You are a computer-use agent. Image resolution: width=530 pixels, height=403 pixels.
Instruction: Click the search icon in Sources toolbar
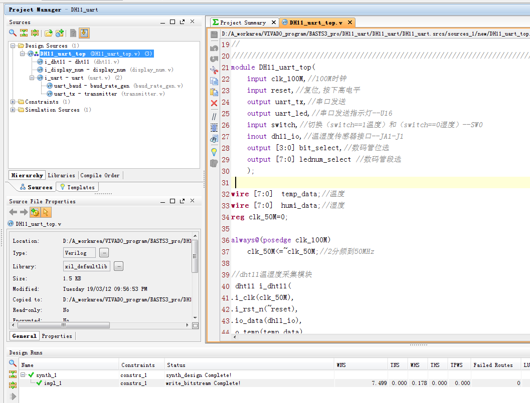pos(13,33)
